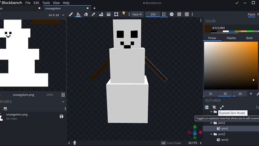Open Textures panel options dots
This screenshot has height=146, width=259.
click(65, 109)
